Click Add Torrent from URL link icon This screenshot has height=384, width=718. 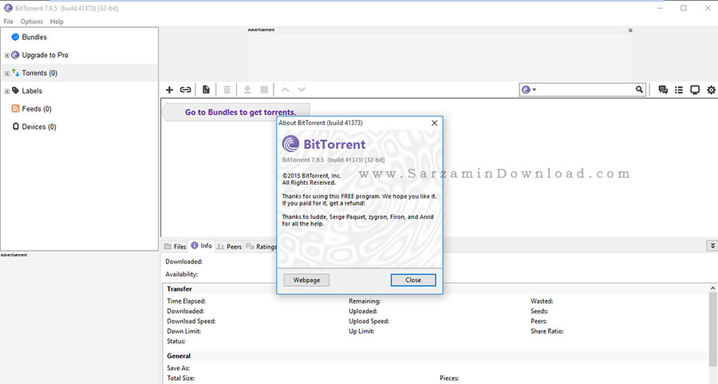pyautogui.click(x=185, y=89)
